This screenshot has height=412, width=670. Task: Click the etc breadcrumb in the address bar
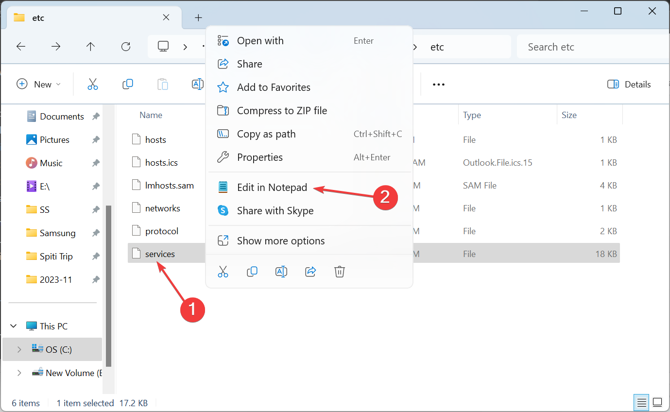click(437, 47)
